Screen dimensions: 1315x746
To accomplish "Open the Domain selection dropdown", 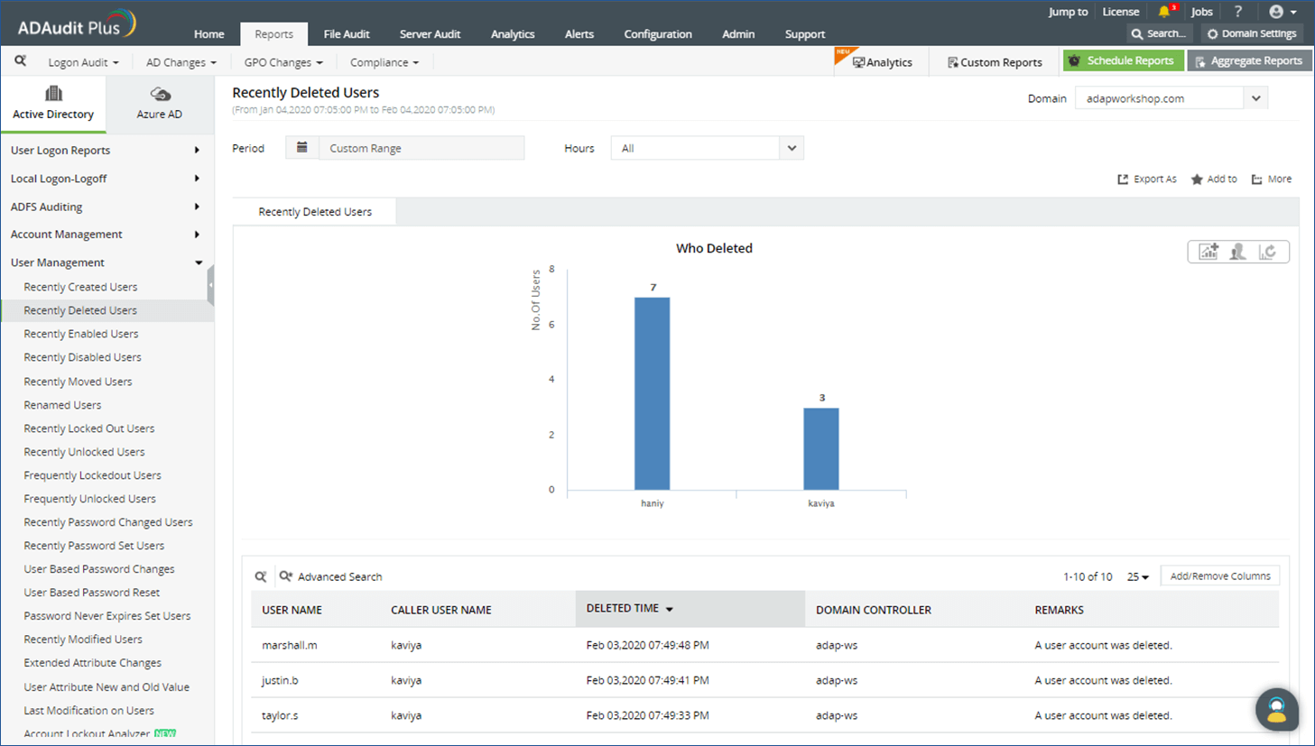I will 1256,97.
